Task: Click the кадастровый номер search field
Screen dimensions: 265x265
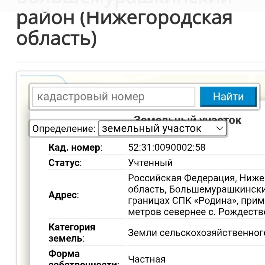Action: pos(114,97)
